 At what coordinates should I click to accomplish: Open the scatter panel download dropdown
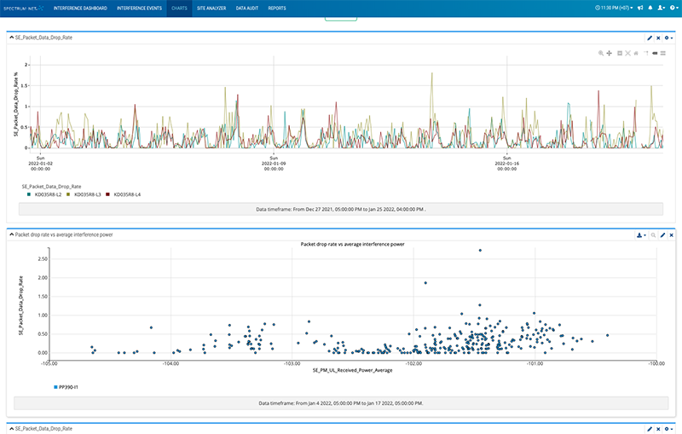[641, 235]
